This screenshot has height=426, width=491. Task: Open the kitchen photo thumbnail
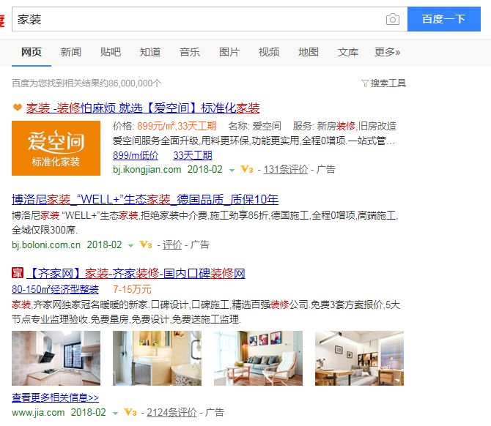coord(56,358)
